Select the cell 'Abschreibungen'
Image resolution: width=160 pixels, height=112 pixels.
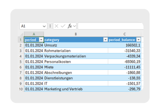coord(76,73)
